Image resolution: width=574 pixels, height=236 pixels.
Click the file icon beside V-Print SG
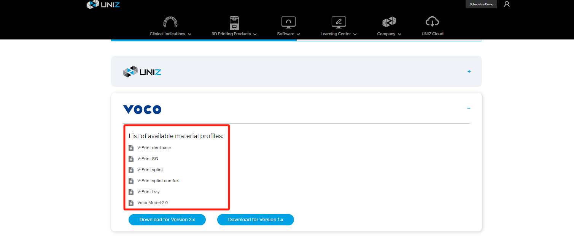pos(131,159)
